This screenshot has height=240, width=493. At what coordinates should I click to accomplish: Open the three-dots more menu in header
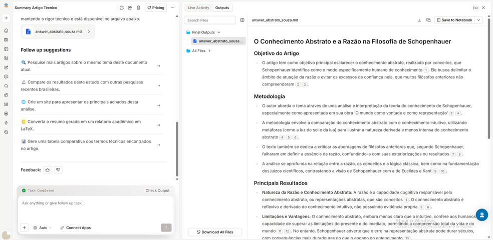(x=173, y=7)
